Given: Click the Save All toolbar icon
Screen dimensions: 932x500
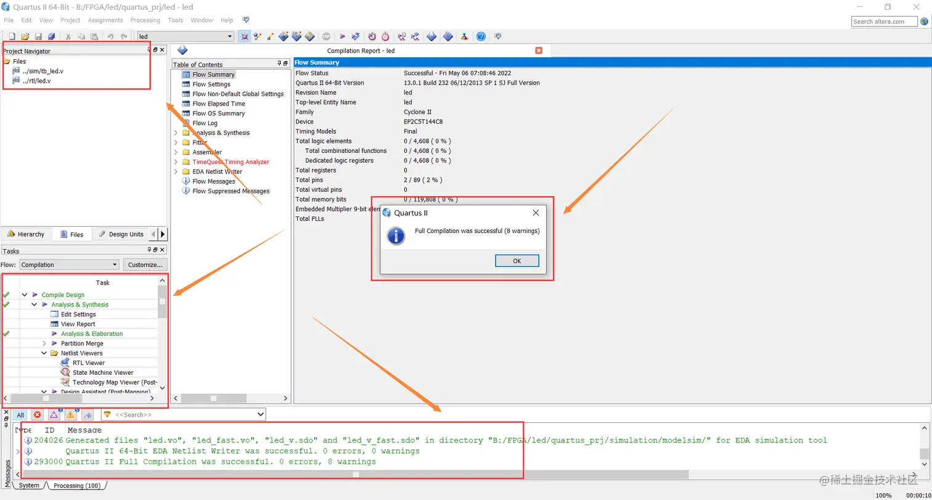Looking at the screenshot, I should pos(51,37).
